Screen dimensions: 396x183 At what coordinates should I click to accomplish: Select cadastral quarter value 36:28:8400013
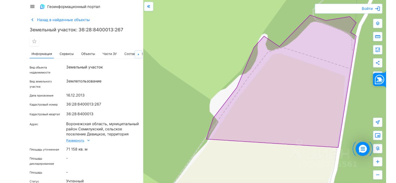tap(80, 114)
